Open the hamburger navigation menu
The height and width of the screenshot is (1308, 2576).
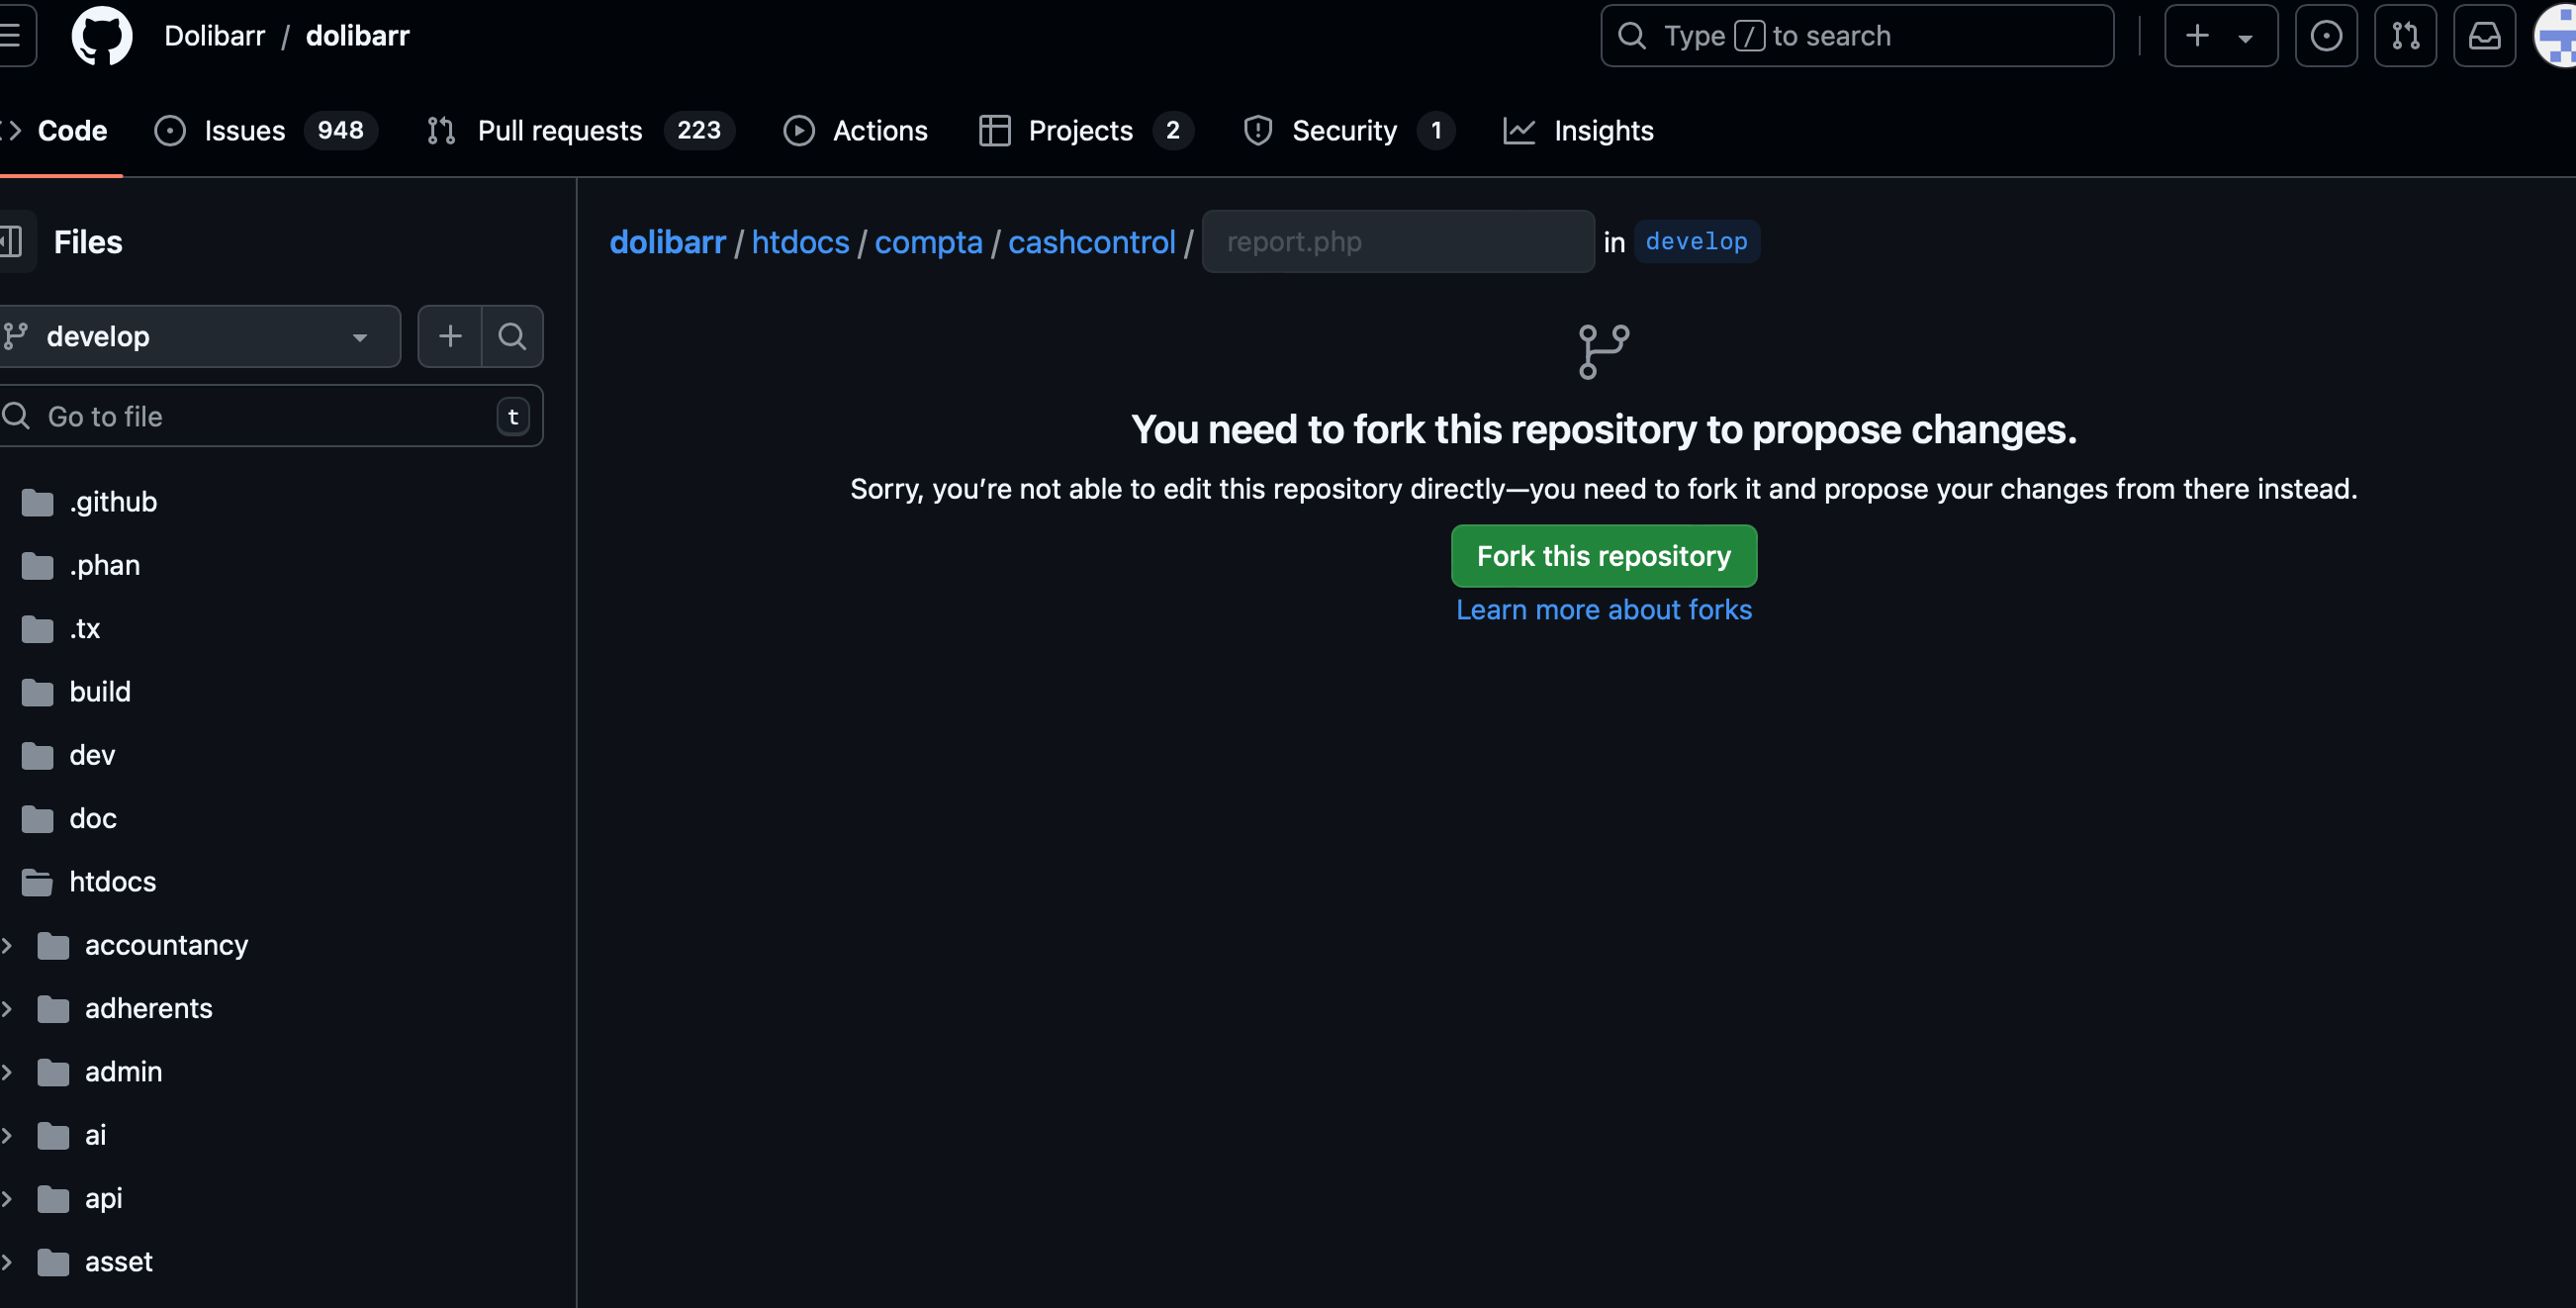tap(12, 36)
